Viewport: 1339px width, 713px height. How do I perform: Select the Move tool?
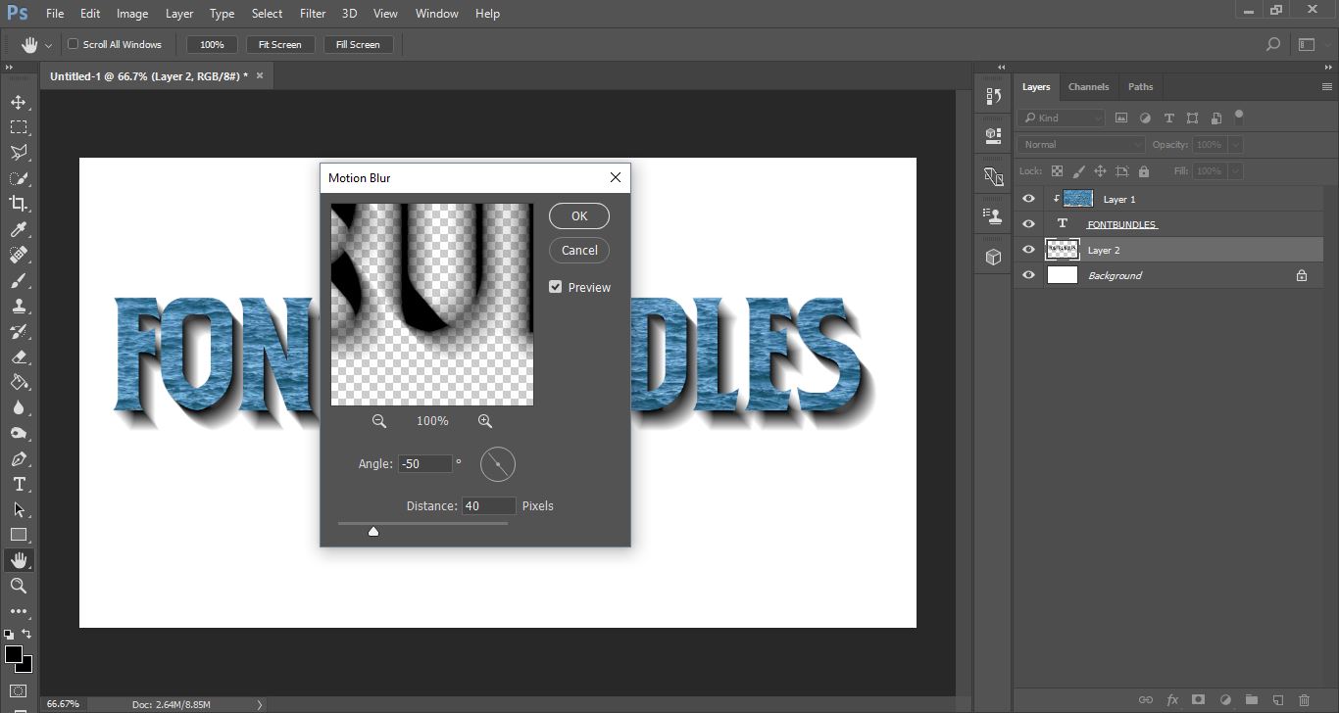point(20,101)
